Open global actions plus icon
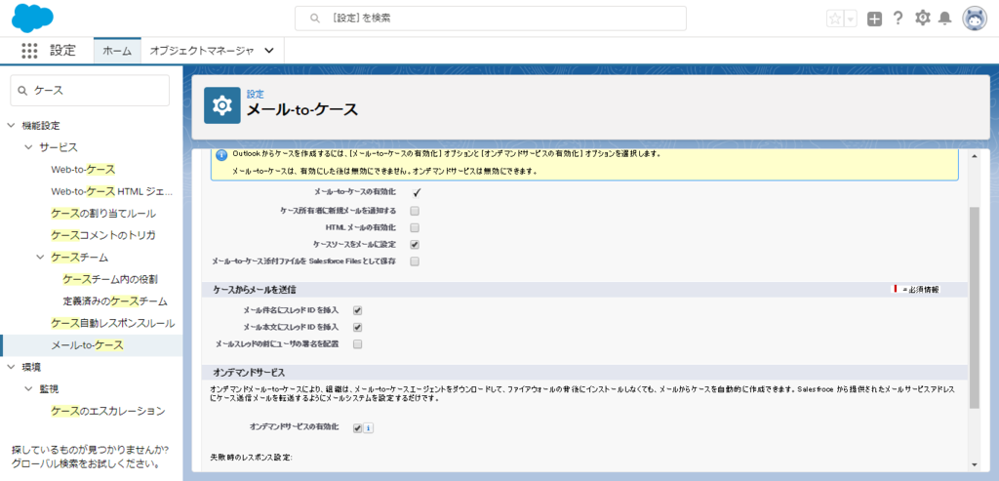The image size is (999, 481). point(875,20)
